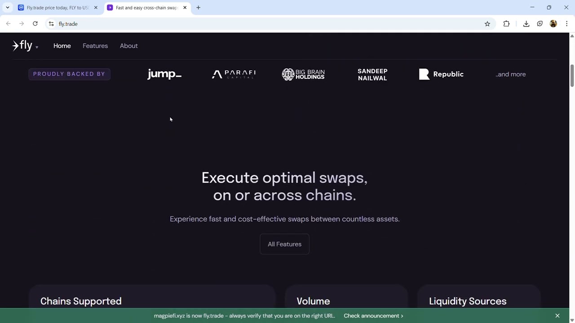This screenshot has width=575, height=323.
Task: Open the browser extensions menu
Action: point(506,24)
